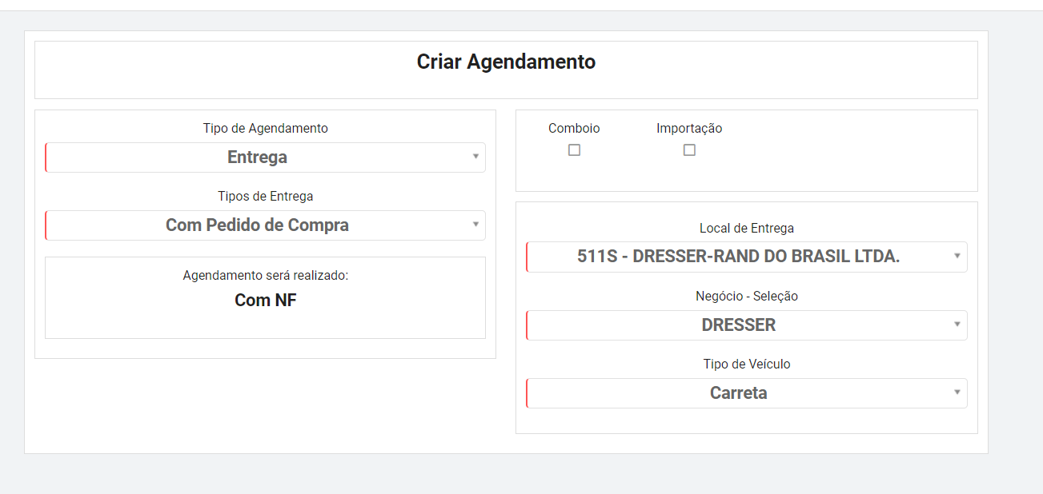Expand the Negócio - Seleção dropdown
The height and width of the screenshot is (494, 1043).
(x=746, y=325)
